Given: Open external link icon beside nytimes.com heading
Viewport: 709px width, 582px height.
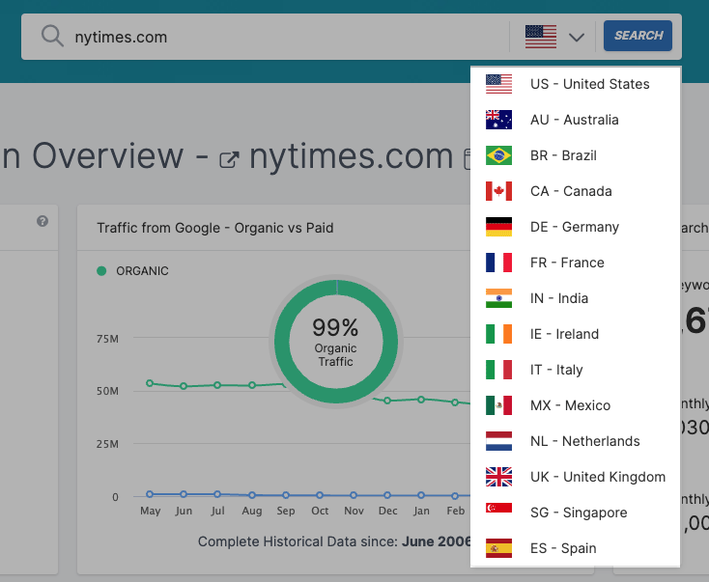Looking at the screenshot, I should click(x=229, y=159).
